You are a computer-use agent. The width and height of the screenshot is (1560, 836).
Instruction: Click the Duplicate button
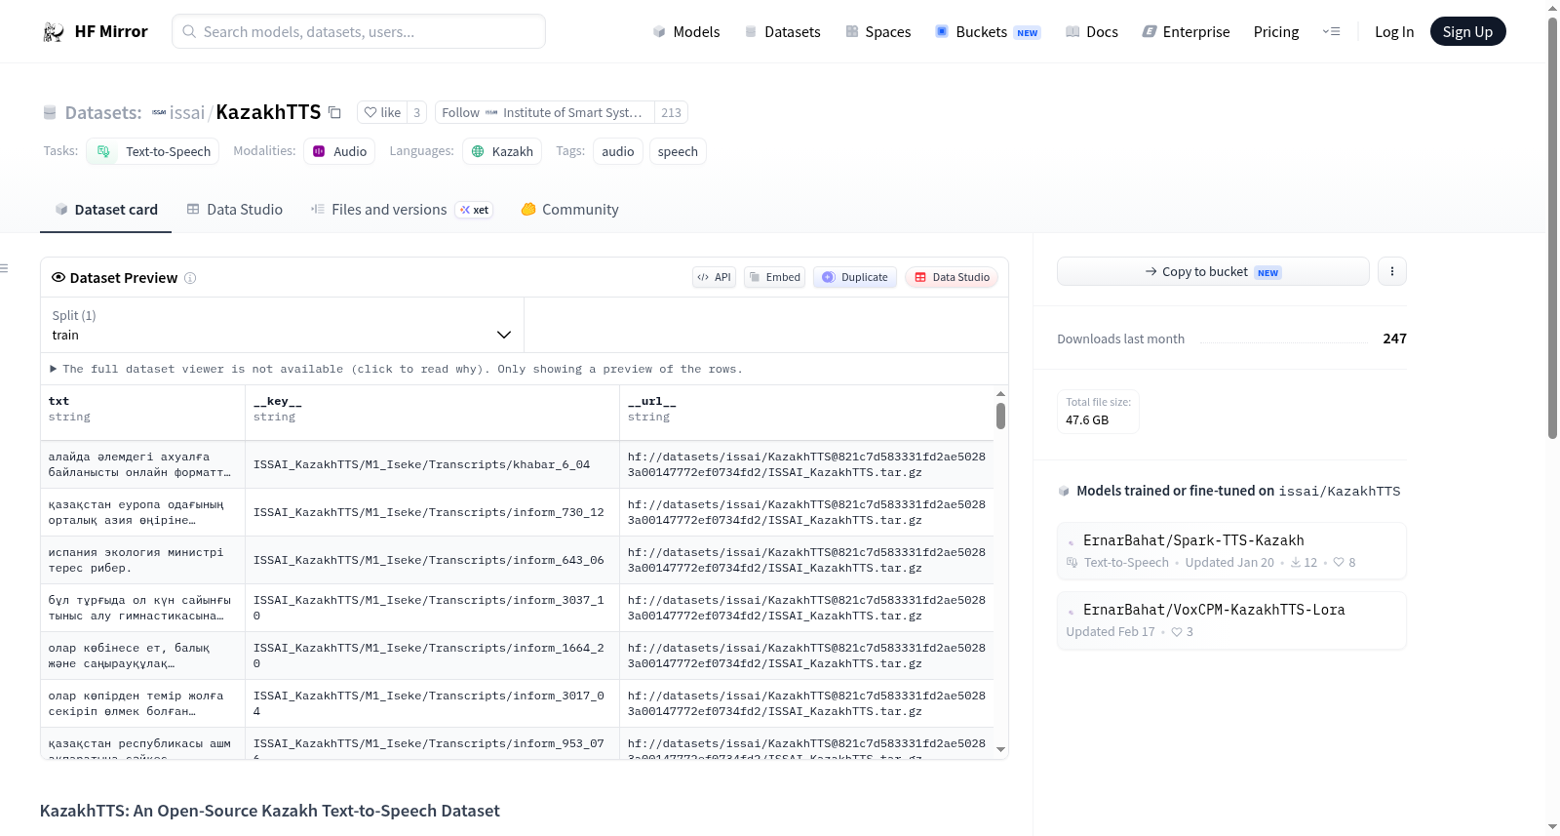point(855,277)
